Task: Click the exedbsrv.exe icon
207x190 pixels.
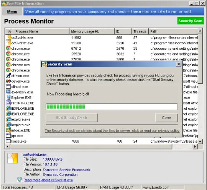Action: (x=8, y=92)
